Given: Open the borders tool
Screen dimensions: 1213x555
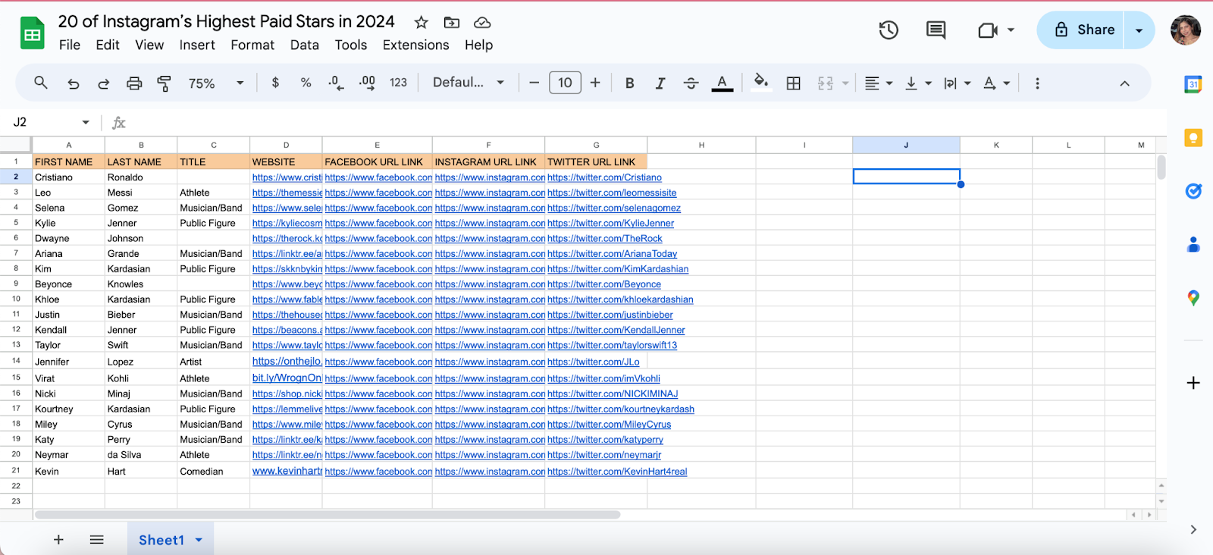Looking at the screenshot, I should click(x=794, y=83).
